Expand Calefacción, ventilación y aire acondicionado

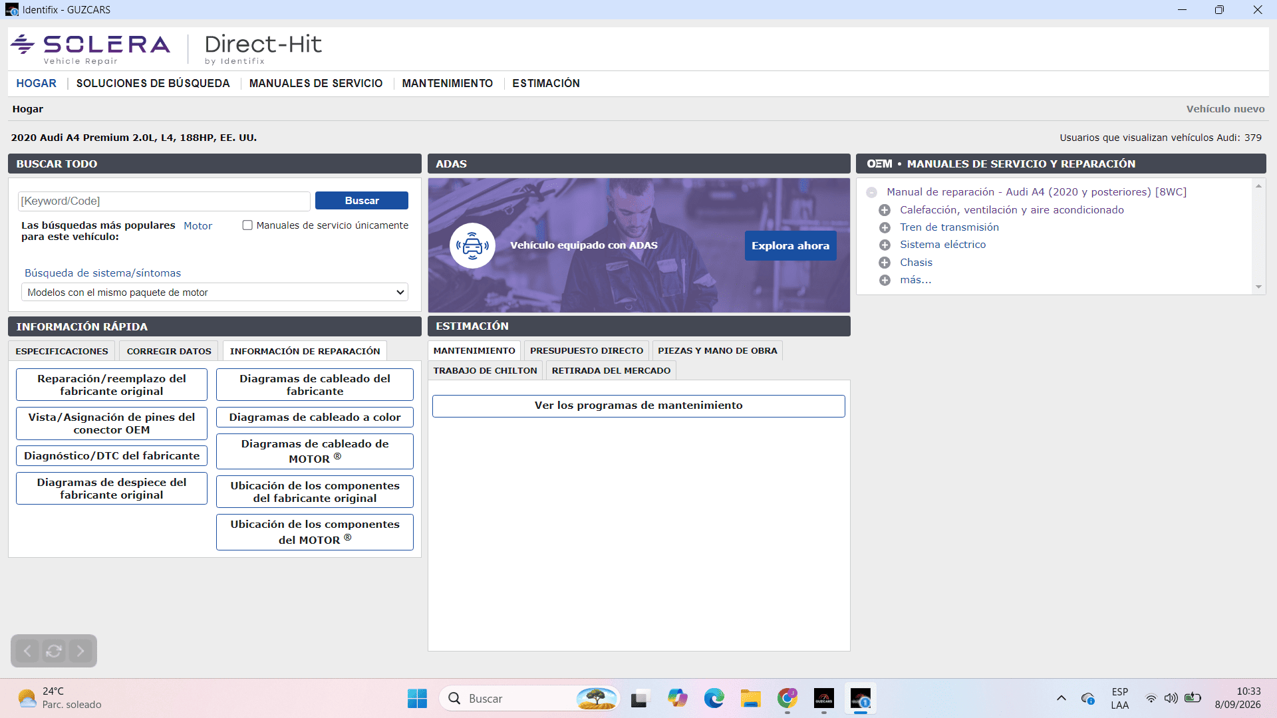point(885,210)
